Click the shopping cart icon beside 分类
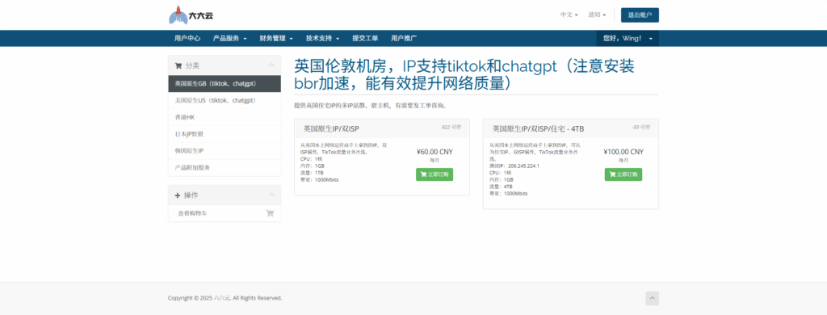The width and height of the screenshot is (827, 315). pos(178,66)
